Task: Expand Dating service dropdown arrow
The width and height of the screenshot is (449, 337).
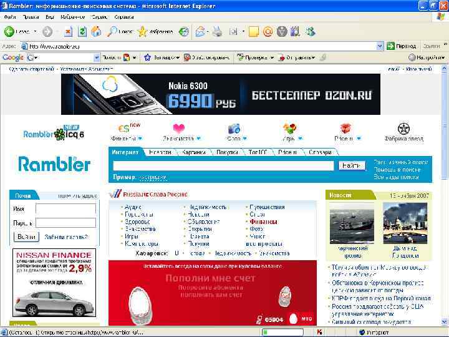Action: (199, 139)
